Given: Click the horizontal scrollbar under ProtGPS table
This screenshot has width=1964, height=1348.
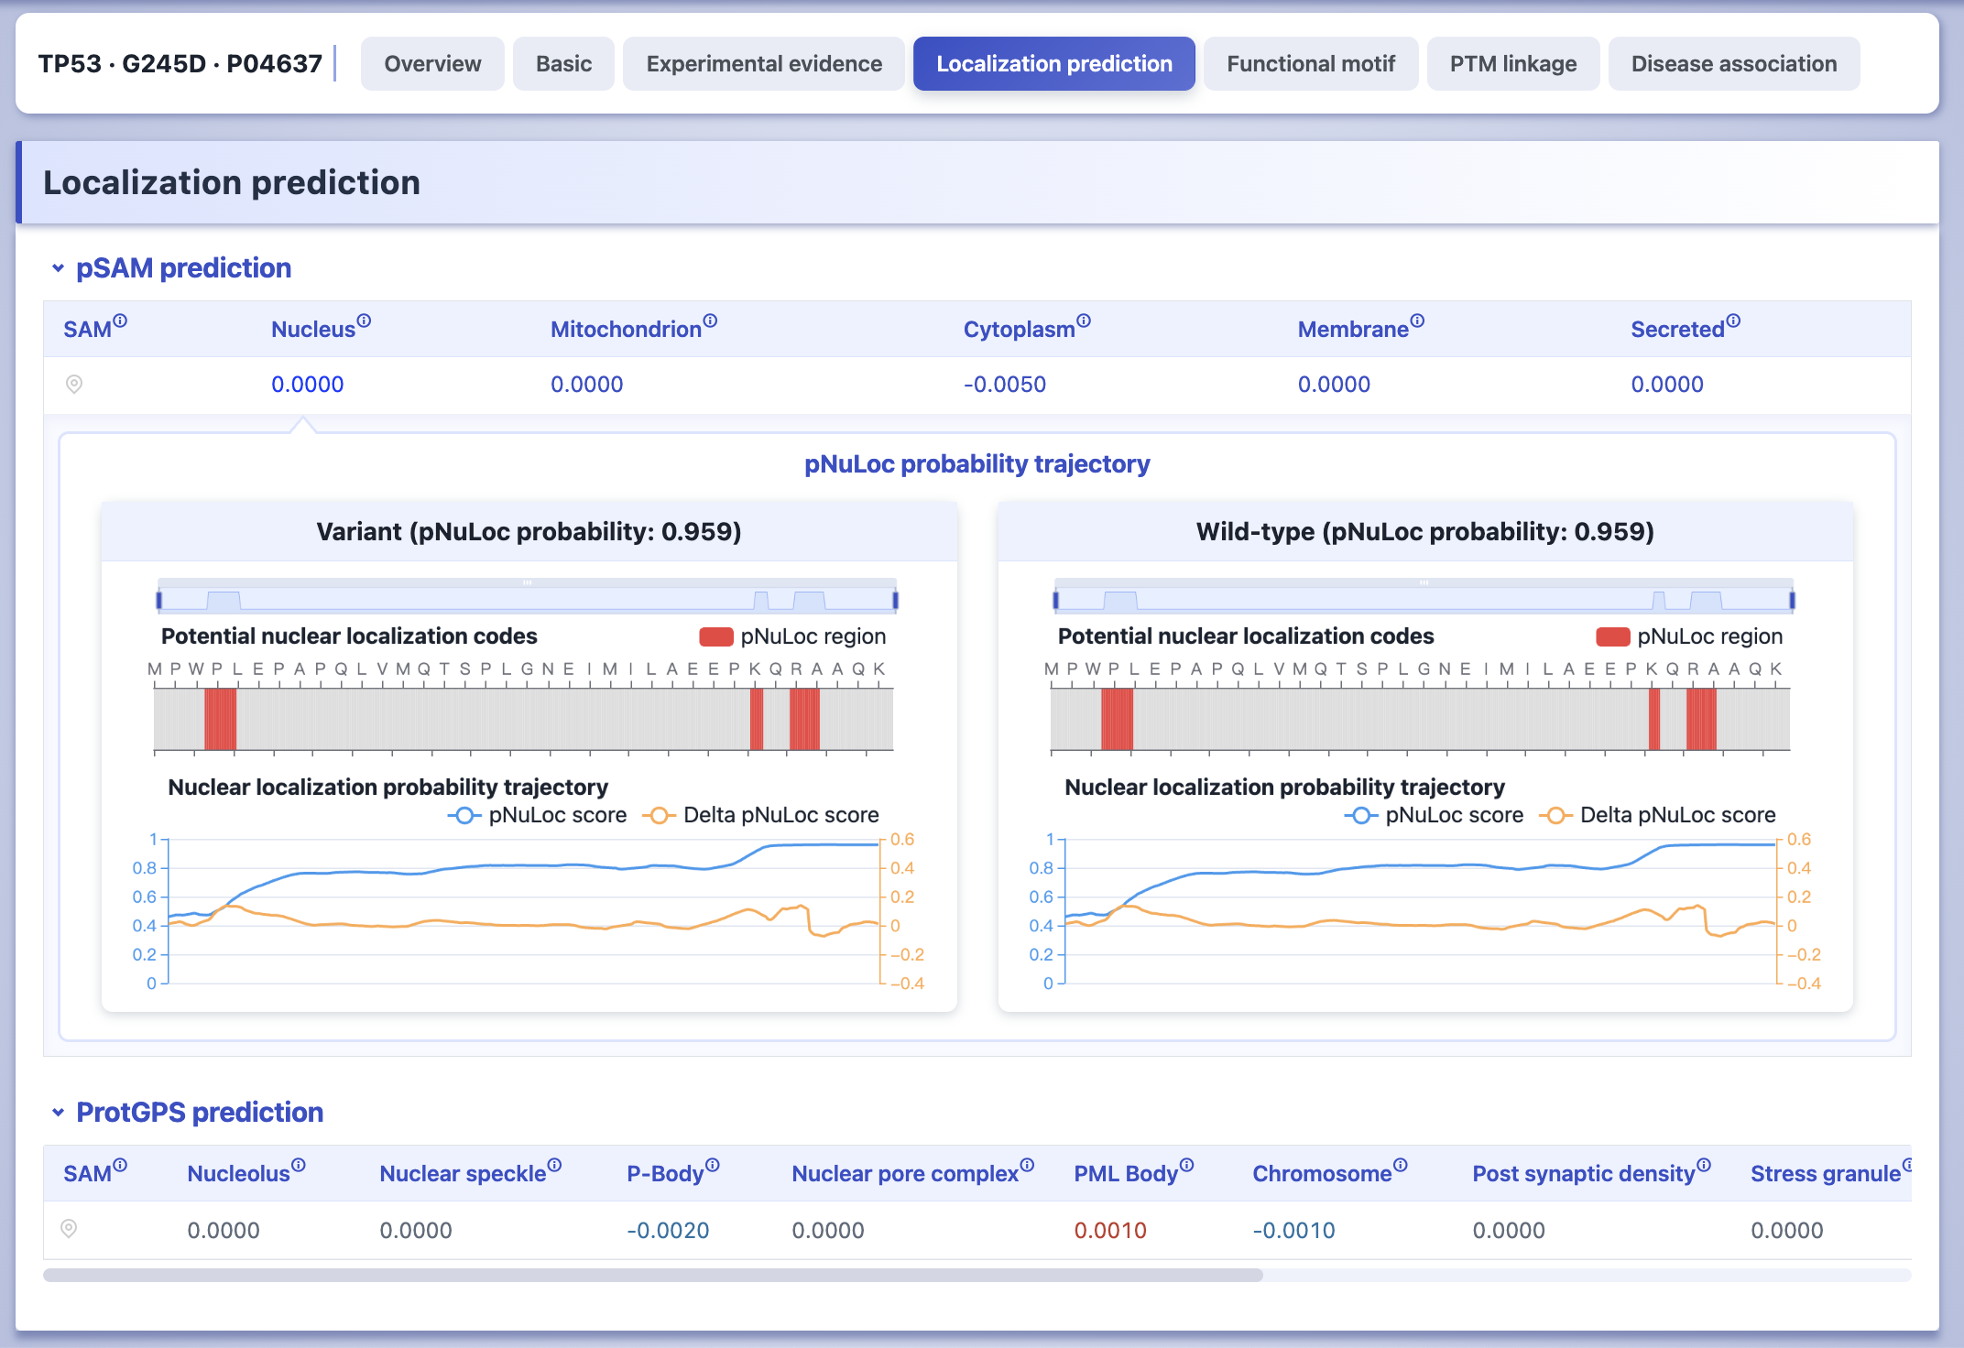Looking at the screenshot, I should coord(653,1275).
